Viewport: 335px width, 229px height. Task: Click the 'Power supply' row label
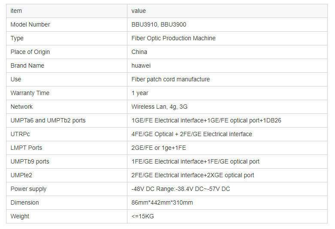tap(28, 189)
